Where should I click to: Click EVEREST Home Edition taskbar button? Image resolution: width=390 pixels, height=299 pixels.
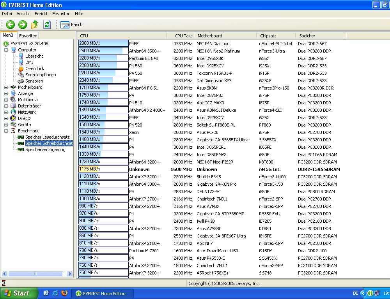tap(103, 294)
